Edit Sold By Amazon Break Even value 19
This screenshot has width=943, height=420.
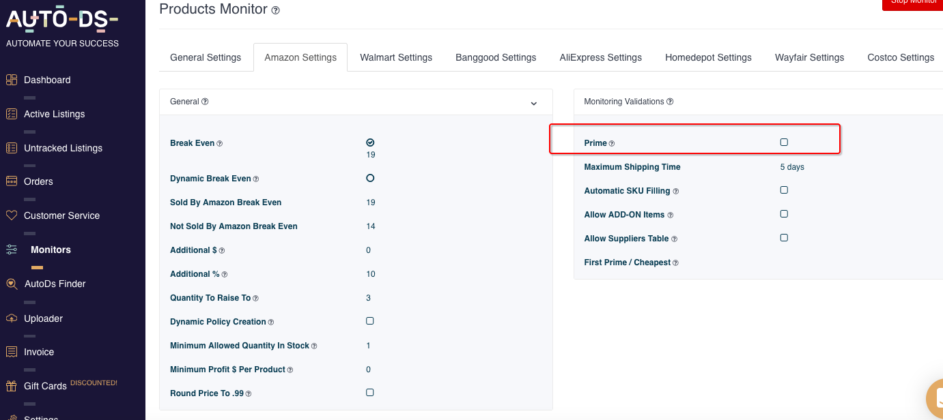click(x=371, y=202)
